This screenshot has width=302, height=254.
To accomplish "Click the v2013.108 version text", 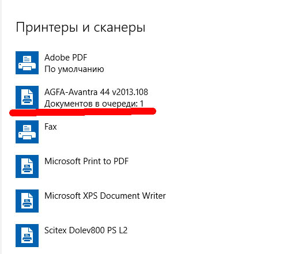I will click(x=130, y=92).
